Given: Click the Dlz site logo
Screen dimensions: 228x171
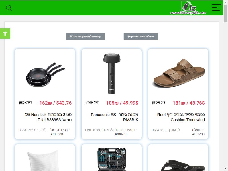Looking at the screenshot, I should [x=188, y=8].
